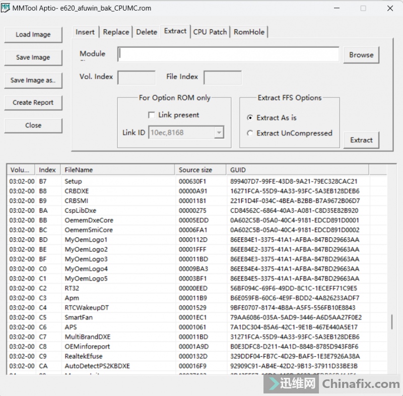Select the OEMinforeport module row

tap(197, 347)
